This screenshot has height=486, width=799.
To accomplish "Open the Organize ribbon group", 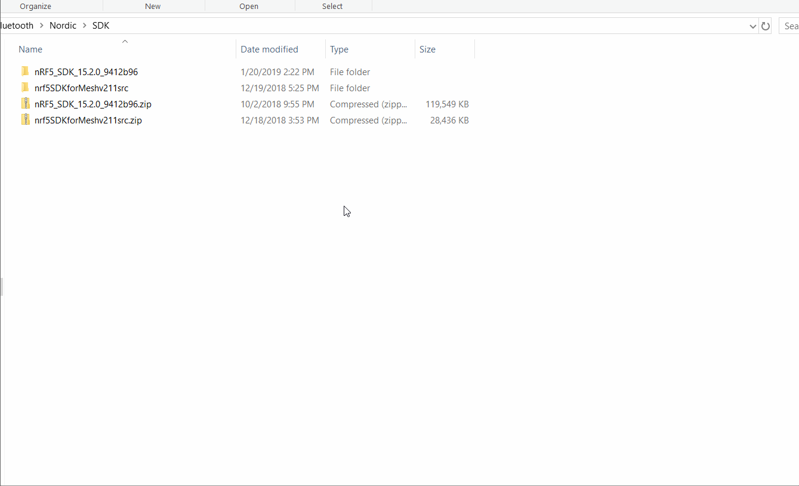I will [x=36, y=7].
